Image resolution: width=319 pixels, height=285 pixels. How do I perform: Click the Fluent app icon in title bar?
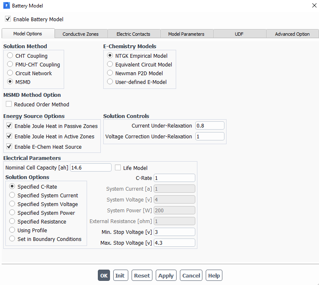(x=7, y=5)
